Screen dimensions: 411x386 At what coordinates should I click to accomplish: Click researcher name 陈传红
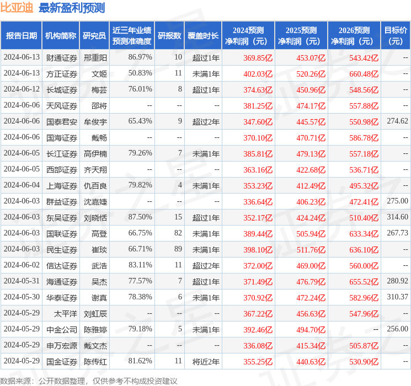[95, 362]
